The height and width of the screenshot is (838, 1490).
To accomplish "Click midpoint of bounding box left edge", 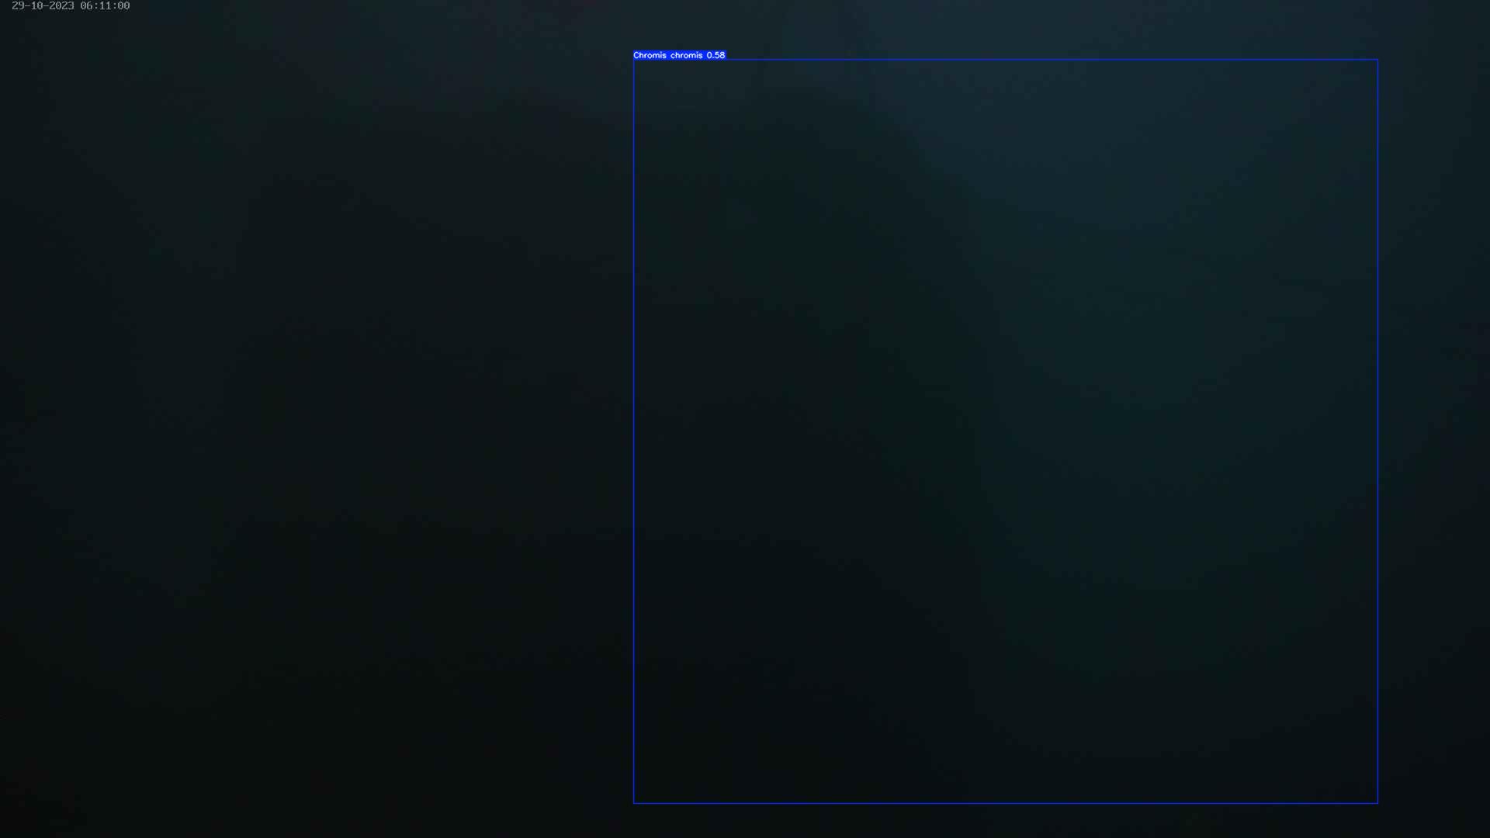I will [634, 431].
